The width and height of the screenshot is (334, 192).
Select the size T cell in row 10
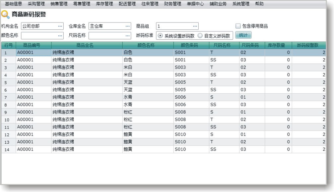tap(224, 120)
